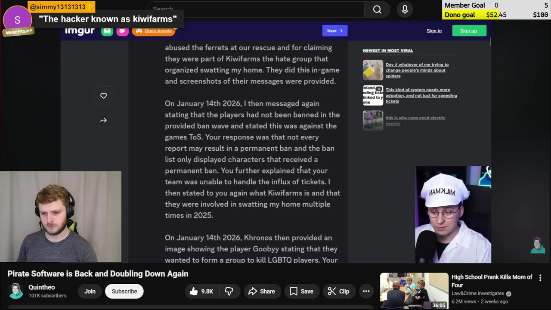
Task: Open more actions ellipsis menu
Action: pyautogui.click(x=366, y=291)
